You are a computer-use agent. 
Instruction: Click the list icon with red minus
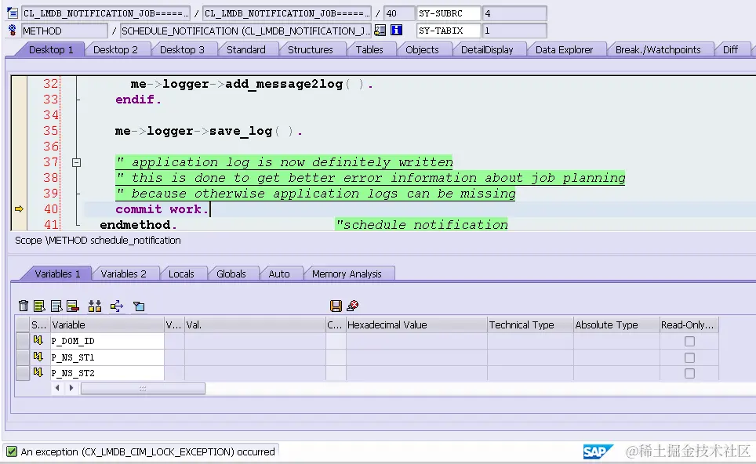(73, 306)
